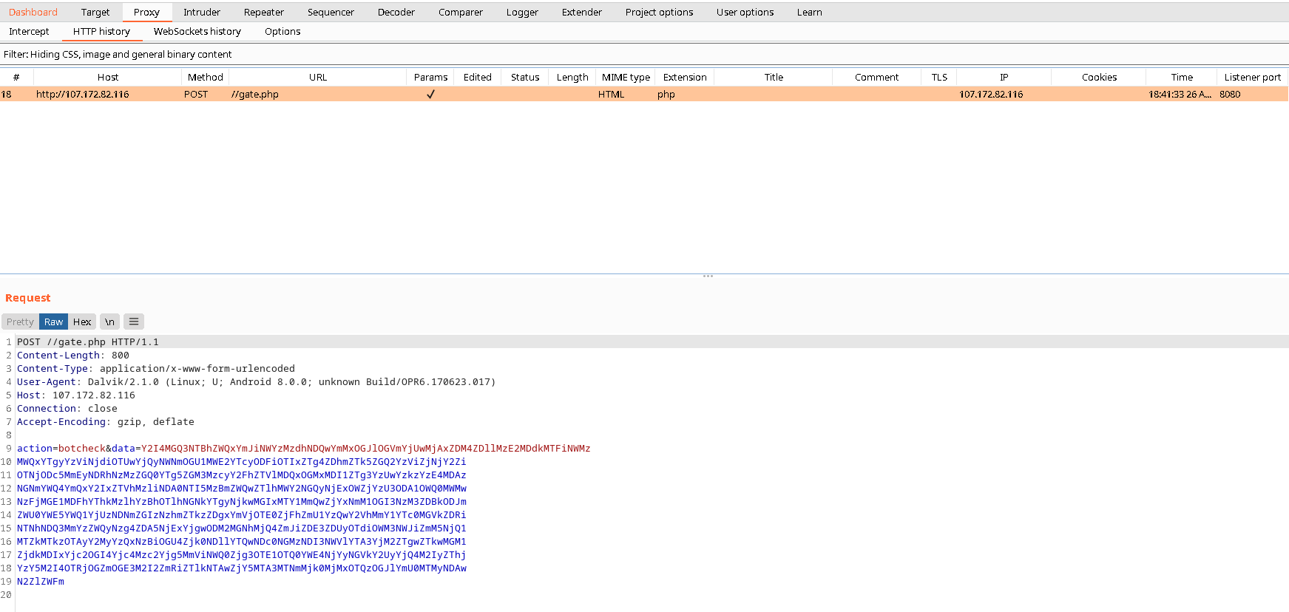This screenshot has width=1289, height=612.
Task: Sort by the Cookies column header
Action: [1099, 77]
